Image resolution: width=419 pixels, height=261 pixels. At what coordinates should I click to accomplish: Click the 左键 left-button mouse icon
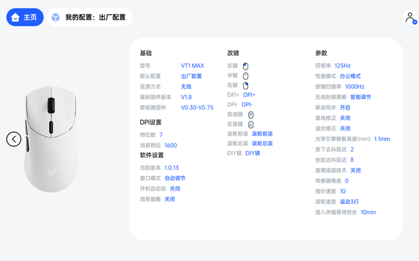tap(246, 66)
